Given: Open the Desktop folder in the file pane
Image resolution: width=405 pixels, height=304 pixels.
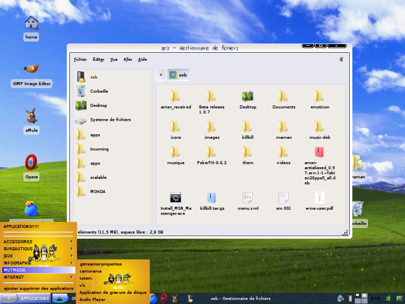Looking at the screenshot, I should [248, 100].
